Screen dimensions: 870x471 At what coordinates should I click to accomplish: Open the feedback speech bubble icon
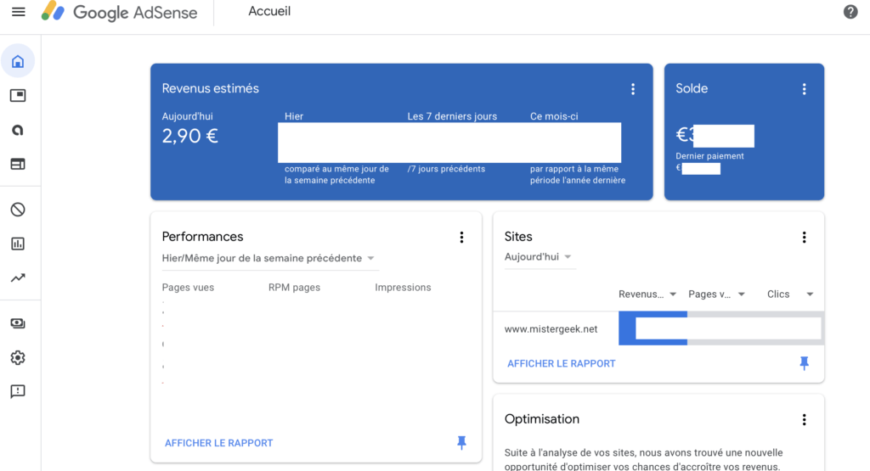click(18, 392)
